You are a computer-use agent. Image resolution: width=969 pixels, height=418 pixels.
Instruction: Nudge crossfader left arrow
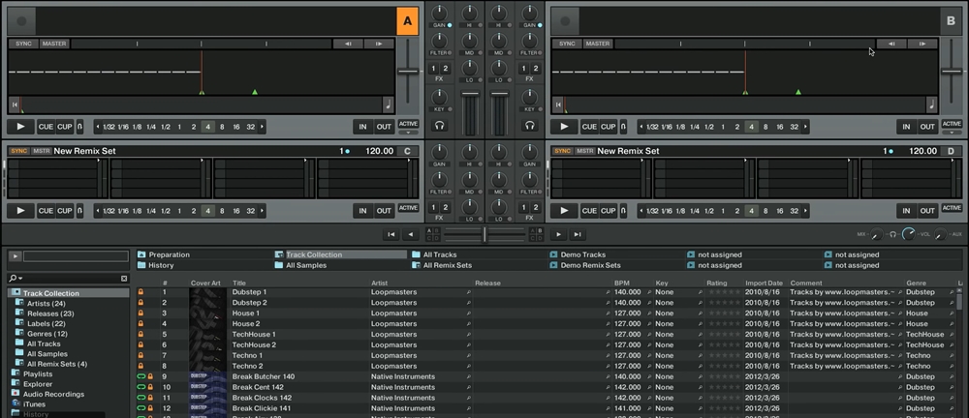point(411,234)
